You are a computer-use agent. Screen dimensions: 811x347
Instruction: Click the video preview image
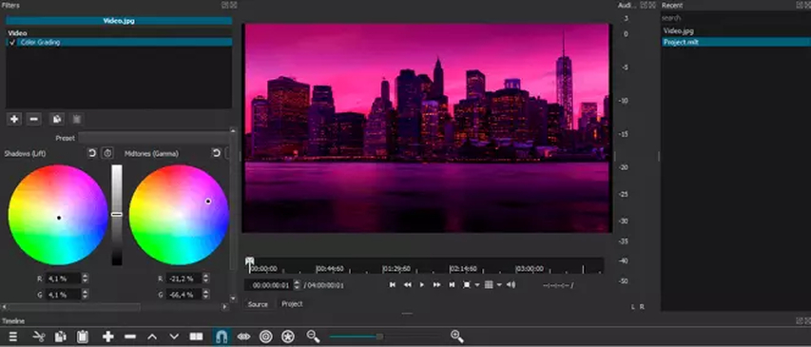[427, 127]
